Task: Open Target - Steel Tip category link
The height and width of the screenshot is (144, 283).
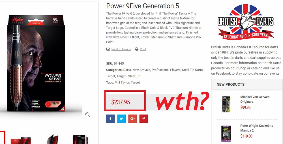Action: pyautogui.click(x=128, y=76)
